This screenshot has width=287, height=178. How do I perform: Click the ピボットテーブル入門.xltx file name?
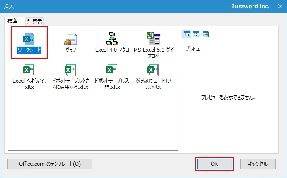pos(112,84)
